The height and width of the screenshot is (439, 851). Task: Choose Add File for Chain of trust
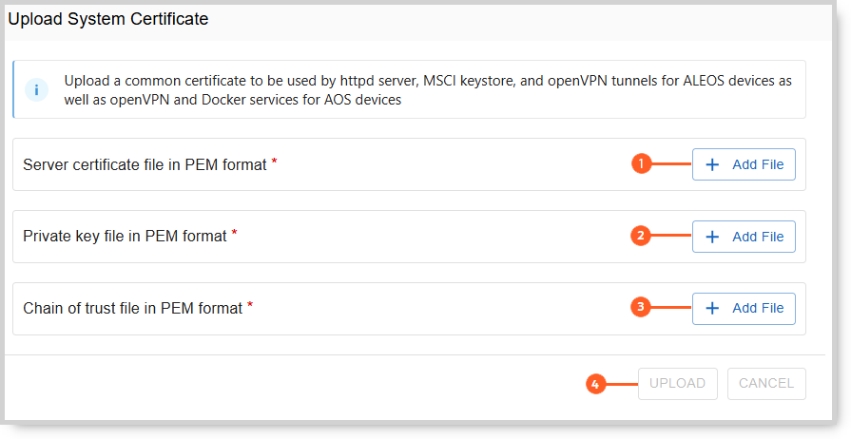744,308
